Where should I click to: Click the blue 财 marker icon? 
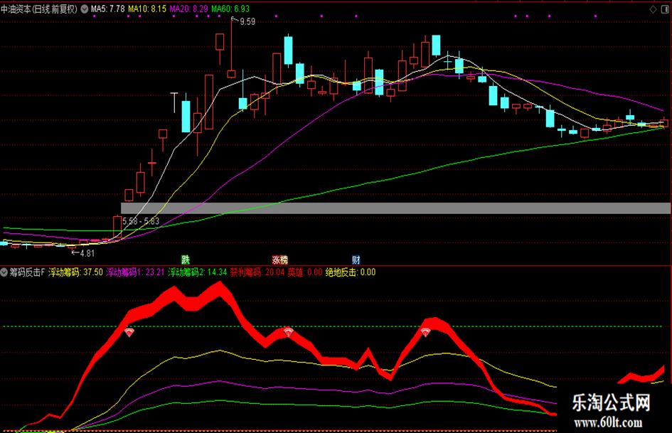point(356,260)
